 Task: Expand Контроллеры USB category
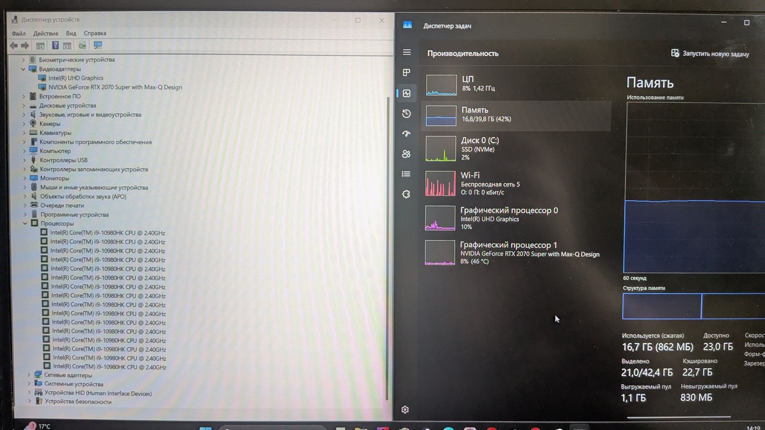(x=24, y=160)
